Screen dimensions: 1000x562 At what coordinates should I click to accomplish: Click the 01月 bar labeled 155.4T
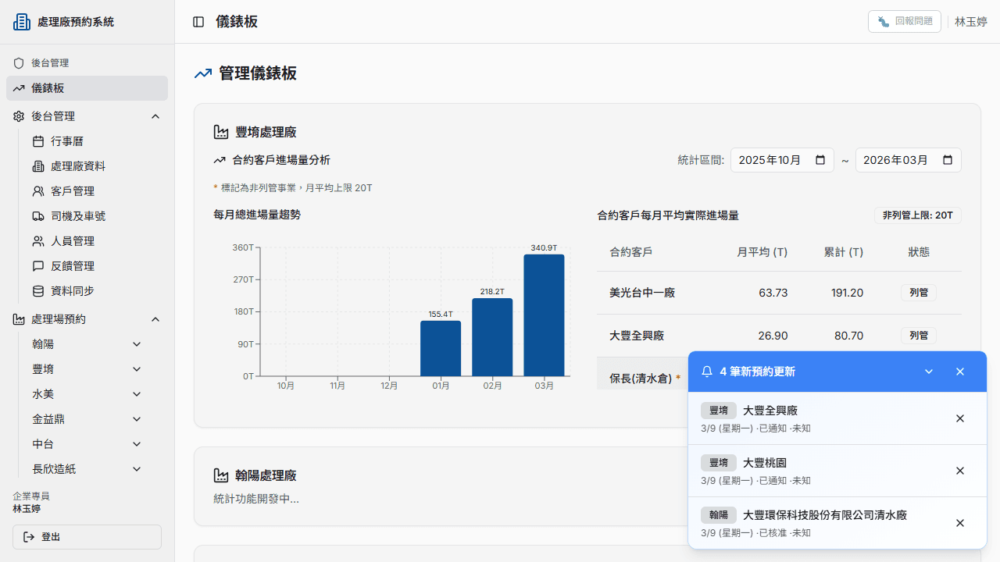441,348
